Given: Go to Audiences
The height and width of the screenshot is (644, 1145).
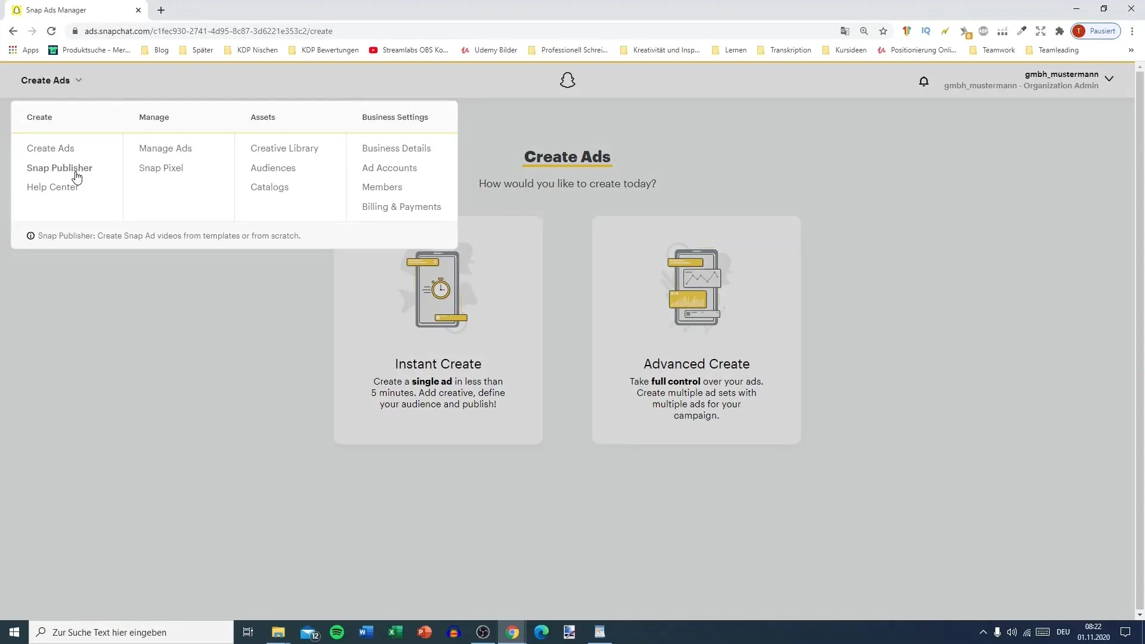Looking at the screenshot, I should point(273,168).
